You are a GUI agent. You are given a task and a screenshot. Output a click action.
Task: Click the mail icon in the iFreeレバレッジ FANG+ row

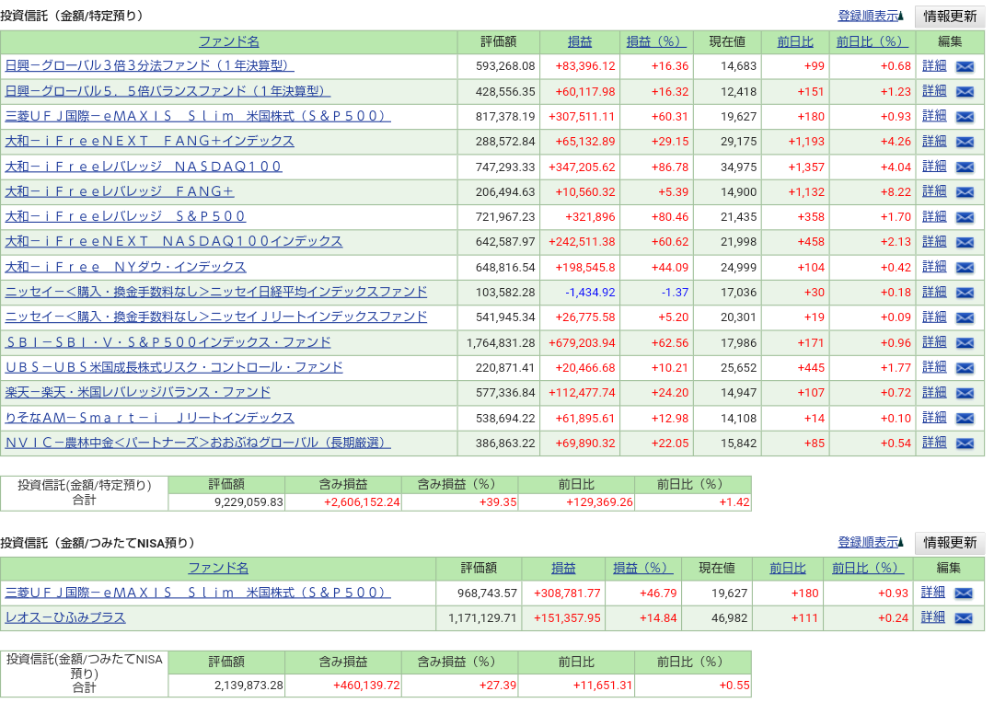[965, 192]
